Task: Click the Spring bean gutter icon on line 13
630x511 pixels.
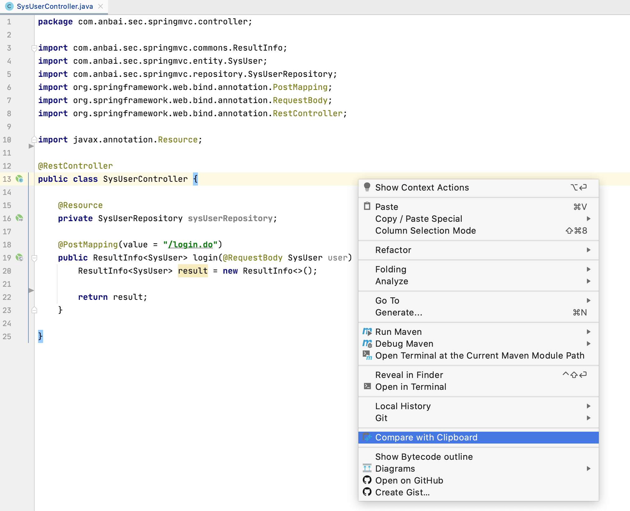Action: click(19, 179)
